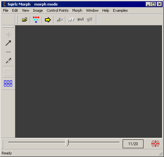The height and width of the screenshot is (157, 164).
Task: Click the yellow arrow toolbar icon
Action: (48, 20)
